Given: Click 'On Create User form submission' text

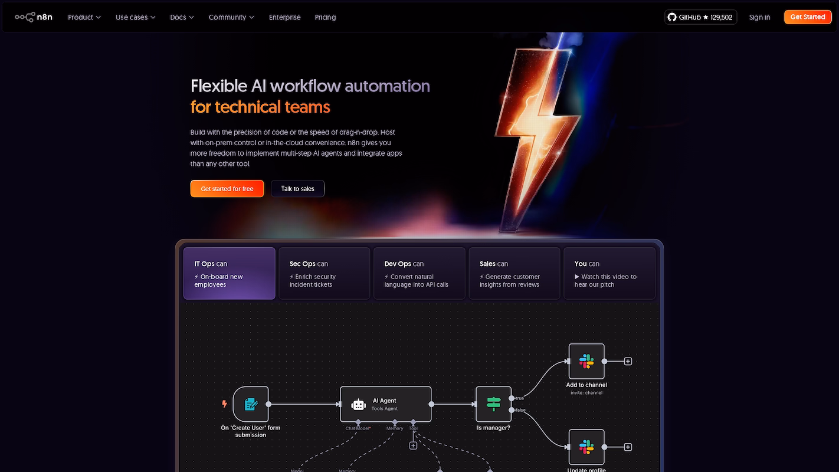Looking at the screenshot, I should [251, 431].
